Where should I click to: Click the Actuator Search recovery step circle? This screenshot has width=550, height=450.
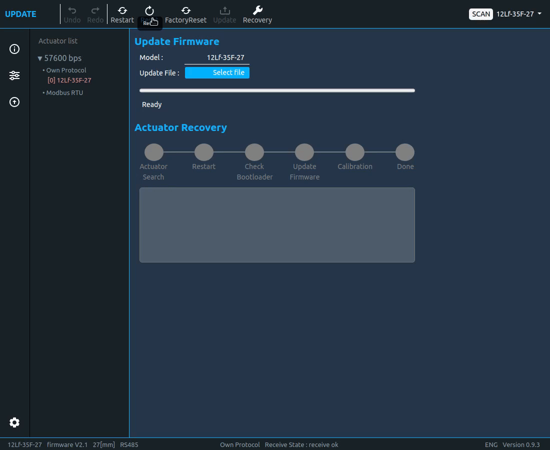pos(154,152)
